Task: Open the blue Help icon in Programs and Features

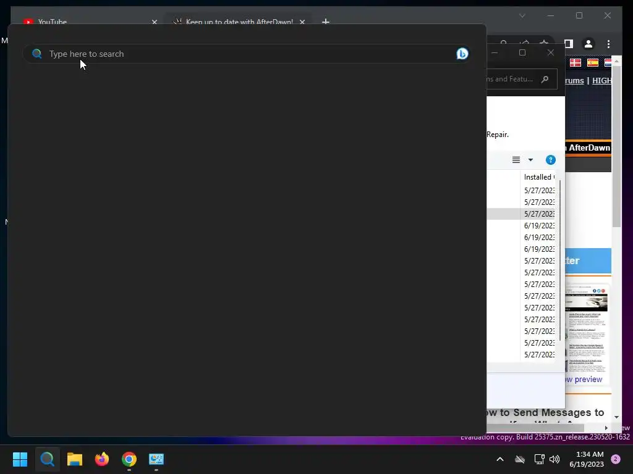Action: click(x=551, y=160)
